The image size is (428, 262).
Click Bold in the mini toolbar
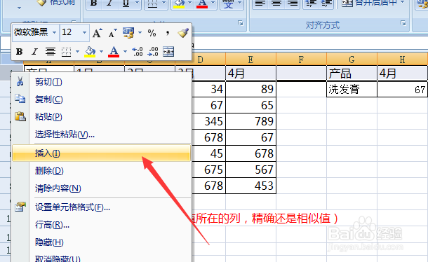[x=20, y=52]
